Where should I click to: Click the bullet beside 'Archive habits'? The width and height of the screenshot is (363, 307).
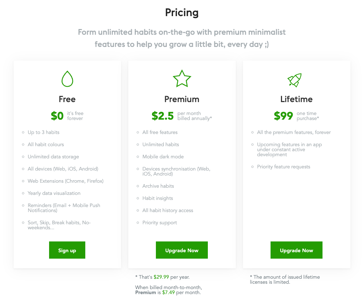tap(138, 186)
